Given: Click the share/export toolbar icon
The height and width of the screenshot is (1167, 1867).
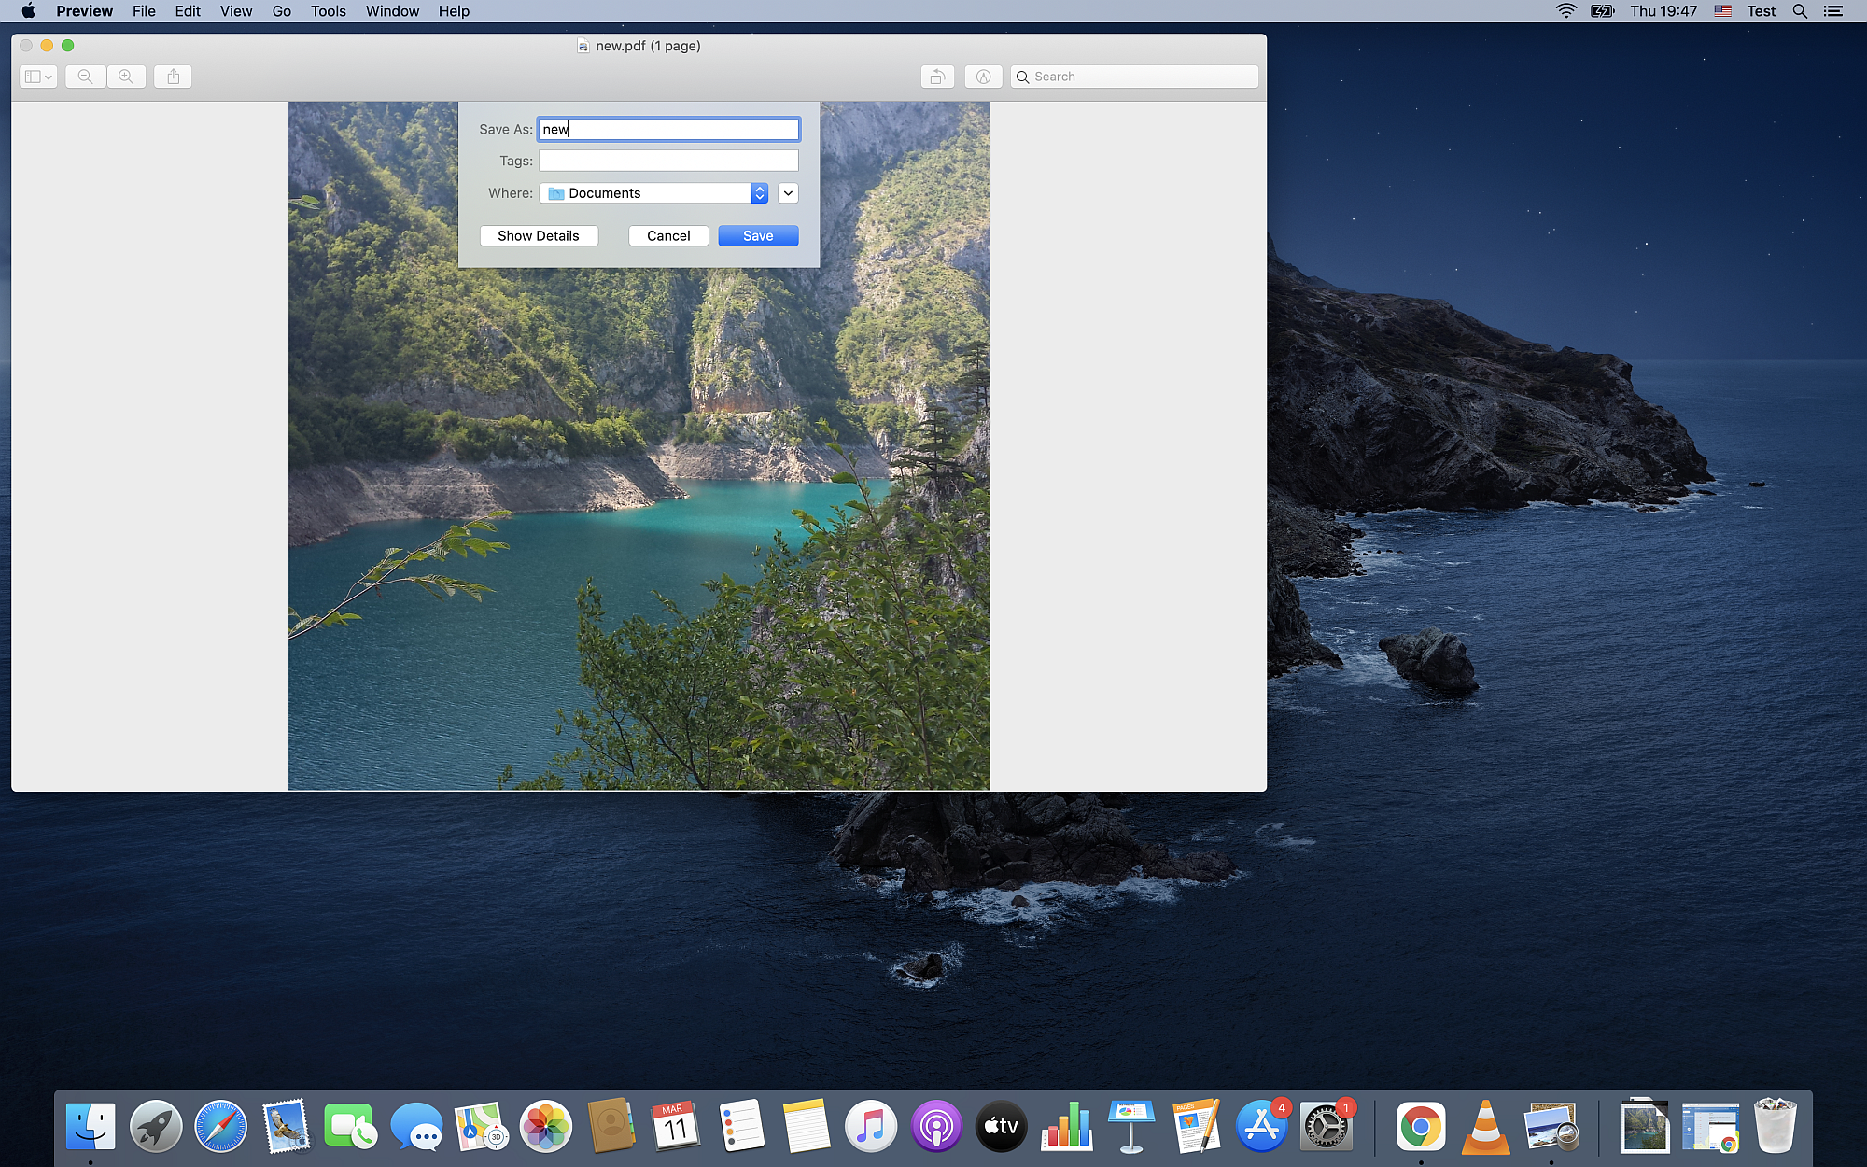Looking at the screenshot, I should 172,77.
